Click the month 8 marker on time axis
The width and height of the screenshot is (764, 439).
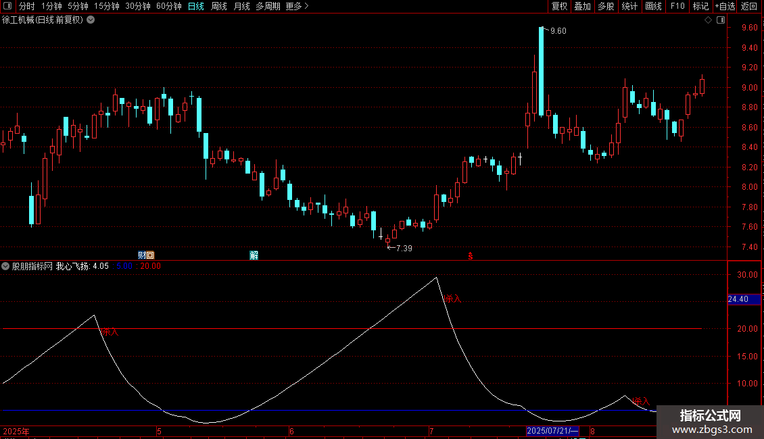point(592,431)
